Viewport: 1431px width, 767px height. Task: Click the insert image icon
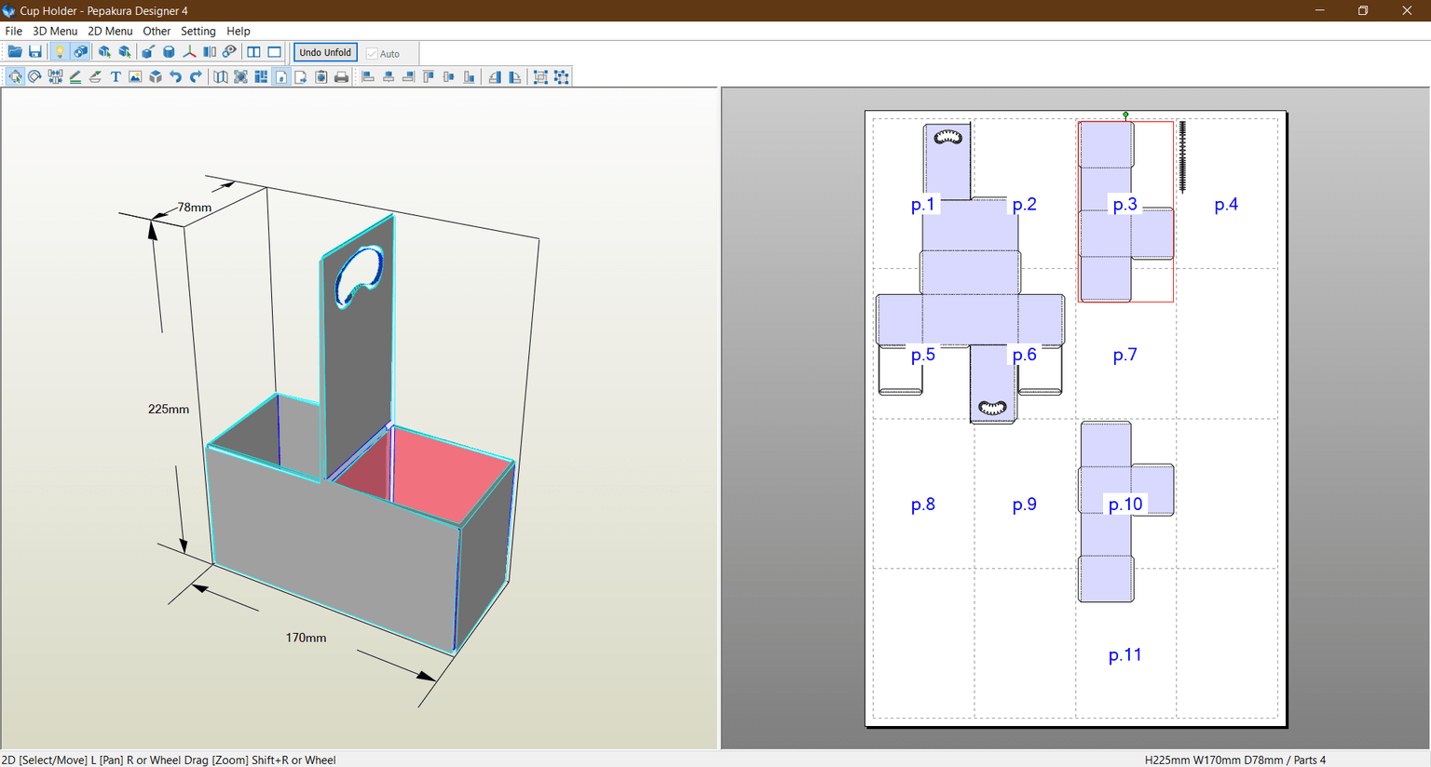(135, 77)
